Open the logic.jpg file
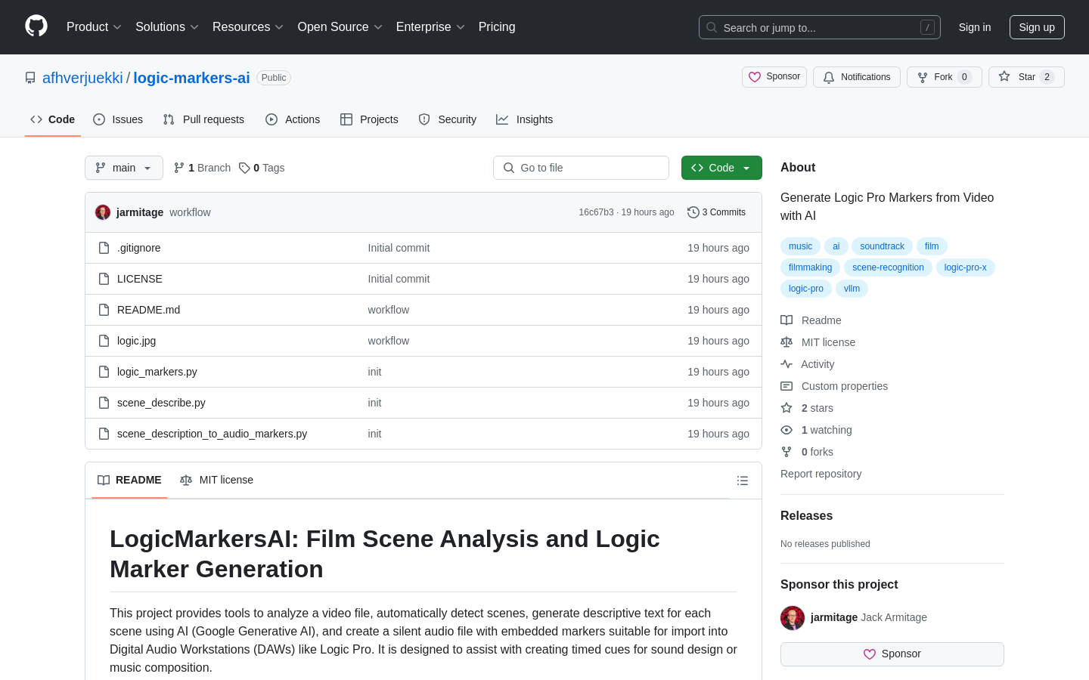Viewport: 1089px width, 680px height. click(x=136, y=341)
